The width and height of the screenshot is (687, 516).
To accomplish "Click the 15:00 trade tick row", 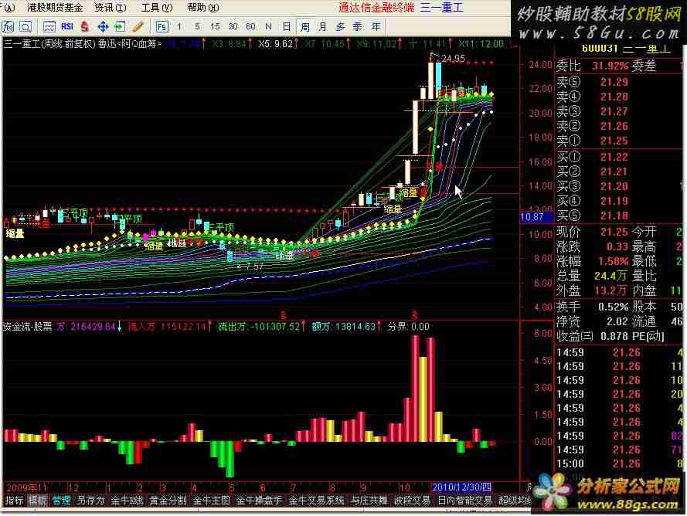I will coord(619,463).
